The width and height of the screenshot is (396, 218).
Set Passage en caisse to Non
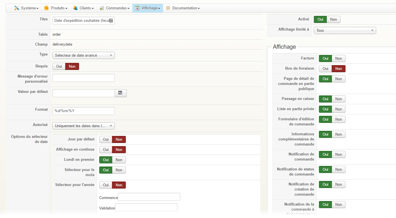[339, 99]
